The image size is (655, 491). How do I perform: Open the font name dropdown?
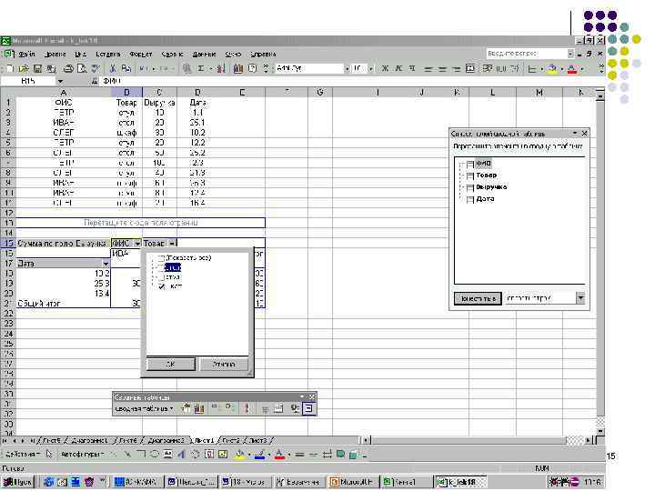tap(347, 68)
